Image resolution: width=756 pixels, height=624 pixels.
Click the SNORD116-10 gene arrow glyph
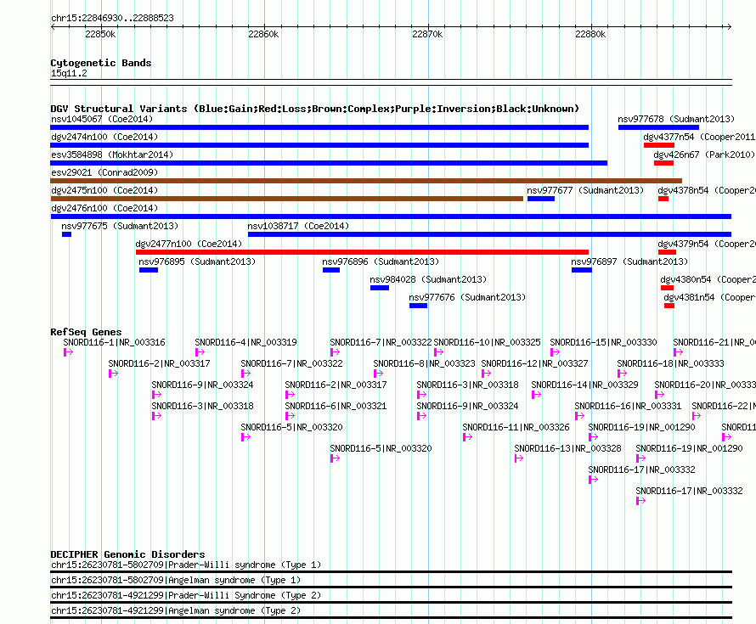[438, 352]
